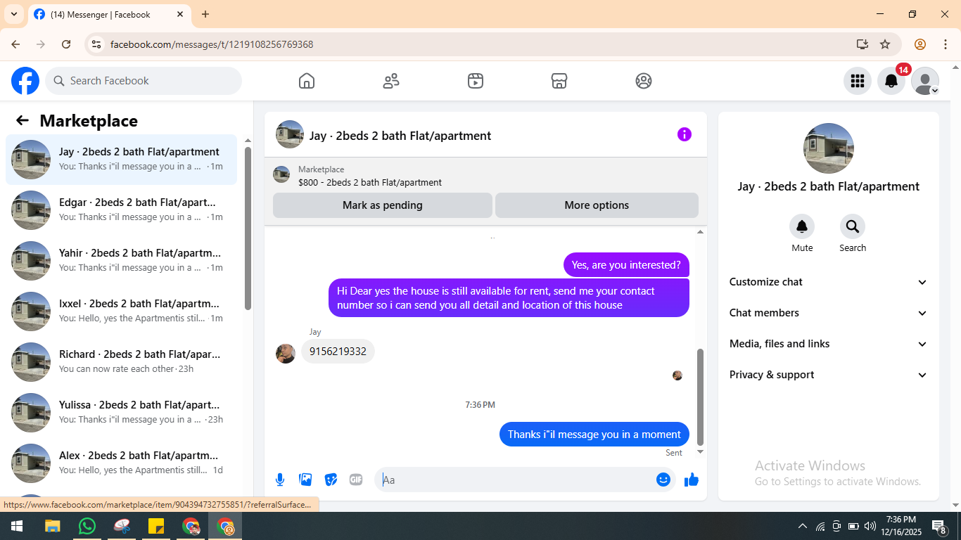Click the chat messages scrollbar thumb
Screen dimensions: 961x540
click(700, 397)
